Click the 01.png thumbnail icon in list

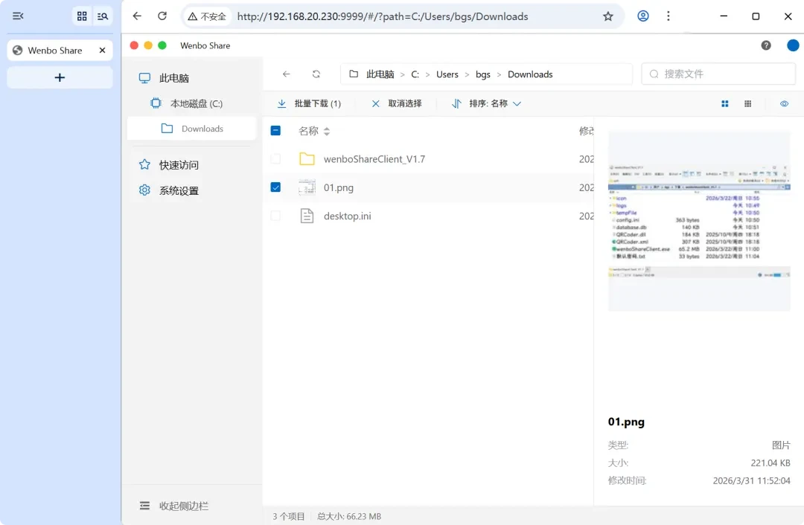tap(307, 187)
